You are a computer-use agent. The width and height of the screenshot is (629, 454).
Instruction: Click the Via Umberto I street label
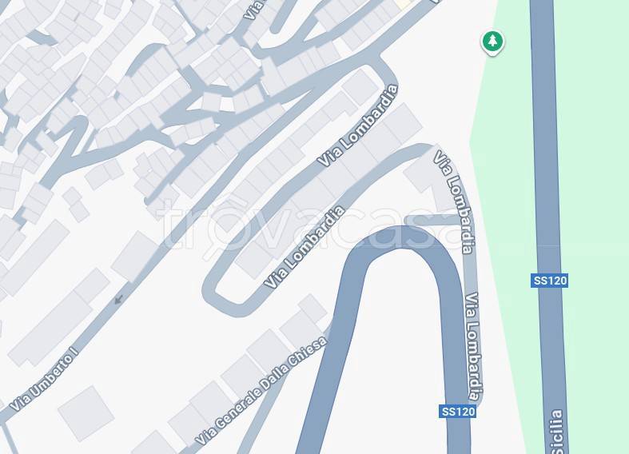pos(43,381)
